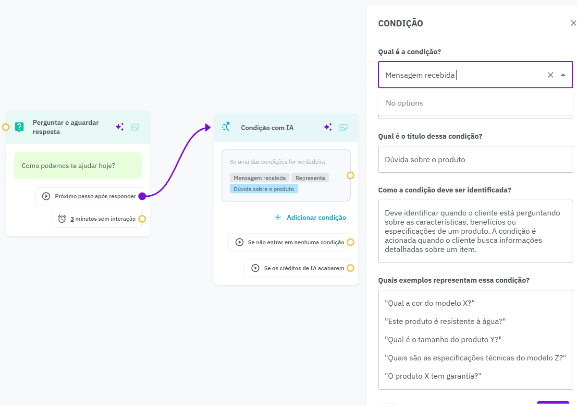Select the 'No options' dropdown entry
The height and width of the screenshot is (406, 577).
tap(405, 103)
